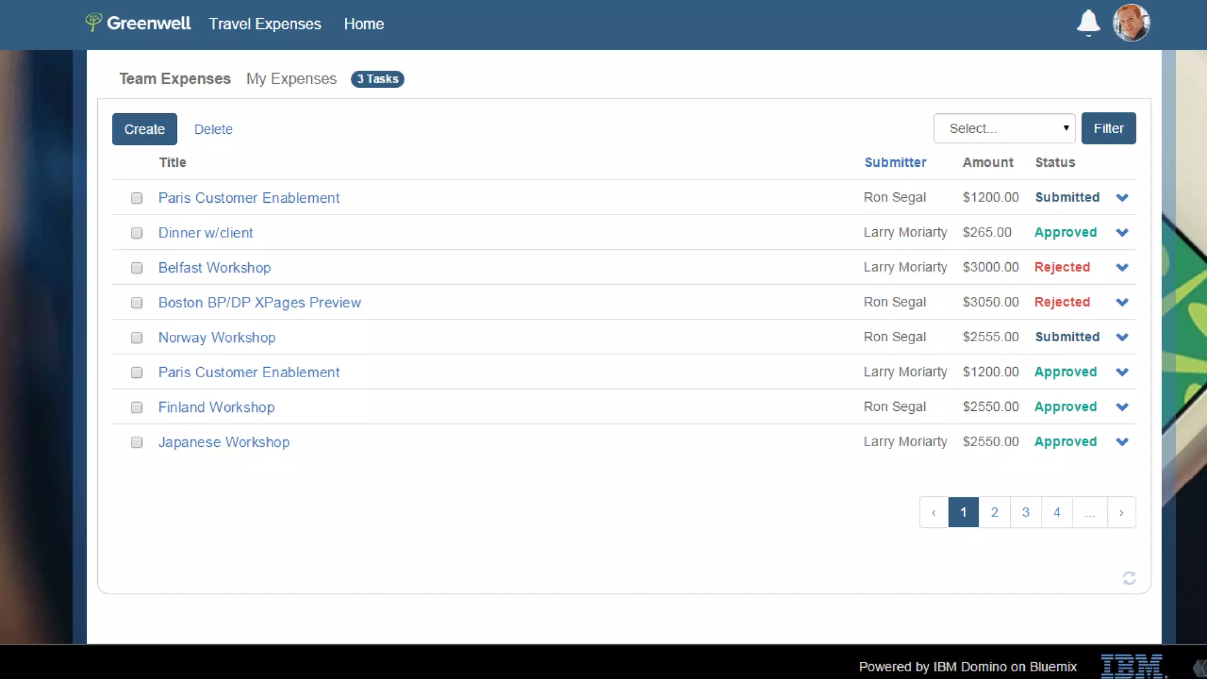Image resolution: width=1207 pixels, height=679 pixels.
Task: Click the Greenwell tree logo
Action: coord(93,22)
